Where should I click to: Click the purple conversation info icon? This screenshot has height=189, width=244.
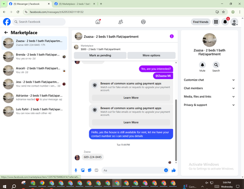coord(172,36)
